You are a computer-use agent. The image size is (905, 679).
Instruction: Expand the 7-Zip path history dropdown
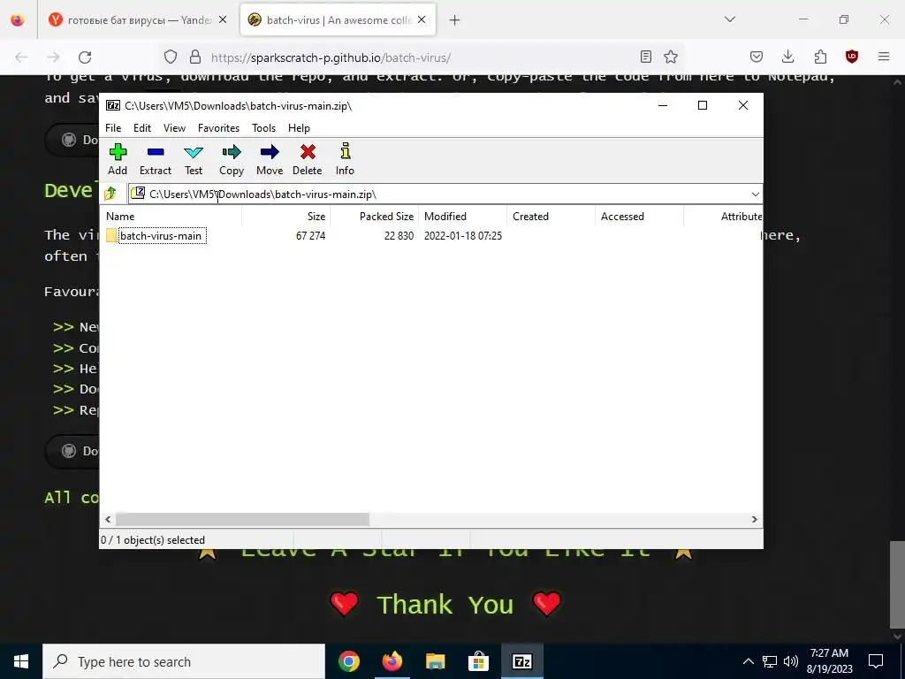(x=755, y=194)
